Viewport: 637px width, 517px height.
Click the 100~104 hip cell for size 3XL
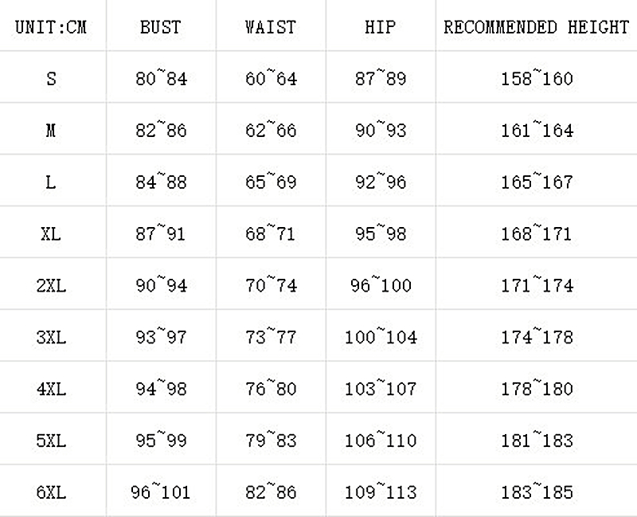point(381,337)
